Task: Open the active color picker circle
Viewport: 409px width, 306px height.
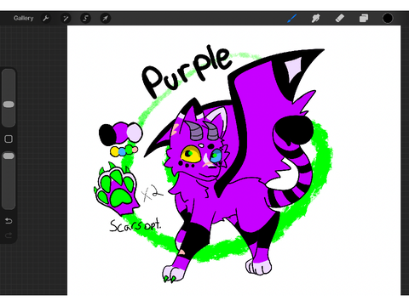Action: (388, 18)
